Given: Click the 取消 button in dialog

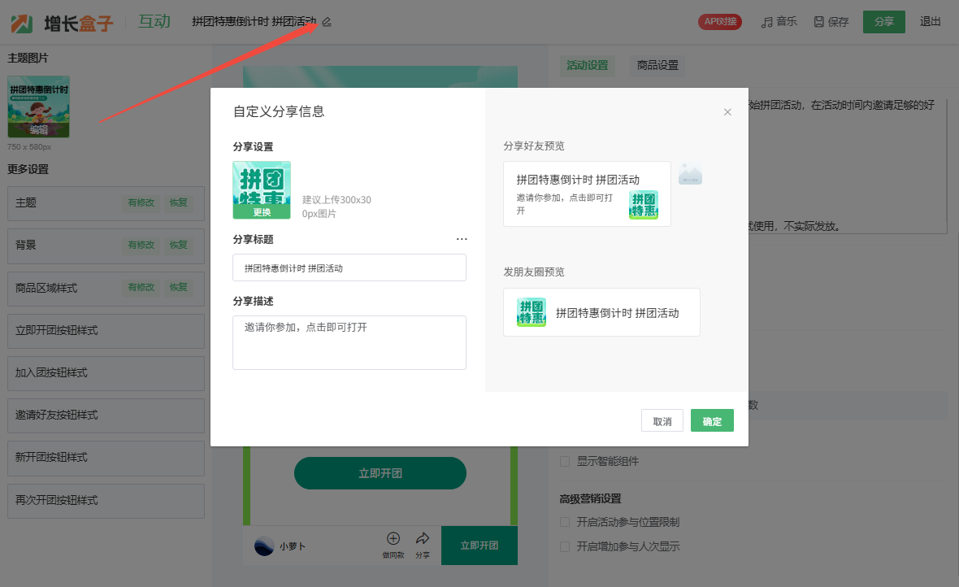Looking at the screenshot, I should 662,421.
